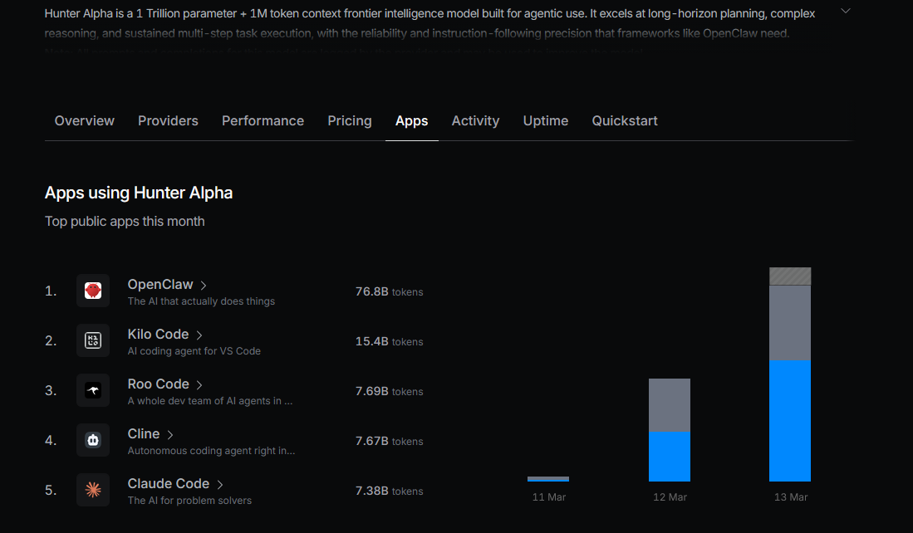
Task: Go to the Pricing tab
Action: (x=350, y=121)
